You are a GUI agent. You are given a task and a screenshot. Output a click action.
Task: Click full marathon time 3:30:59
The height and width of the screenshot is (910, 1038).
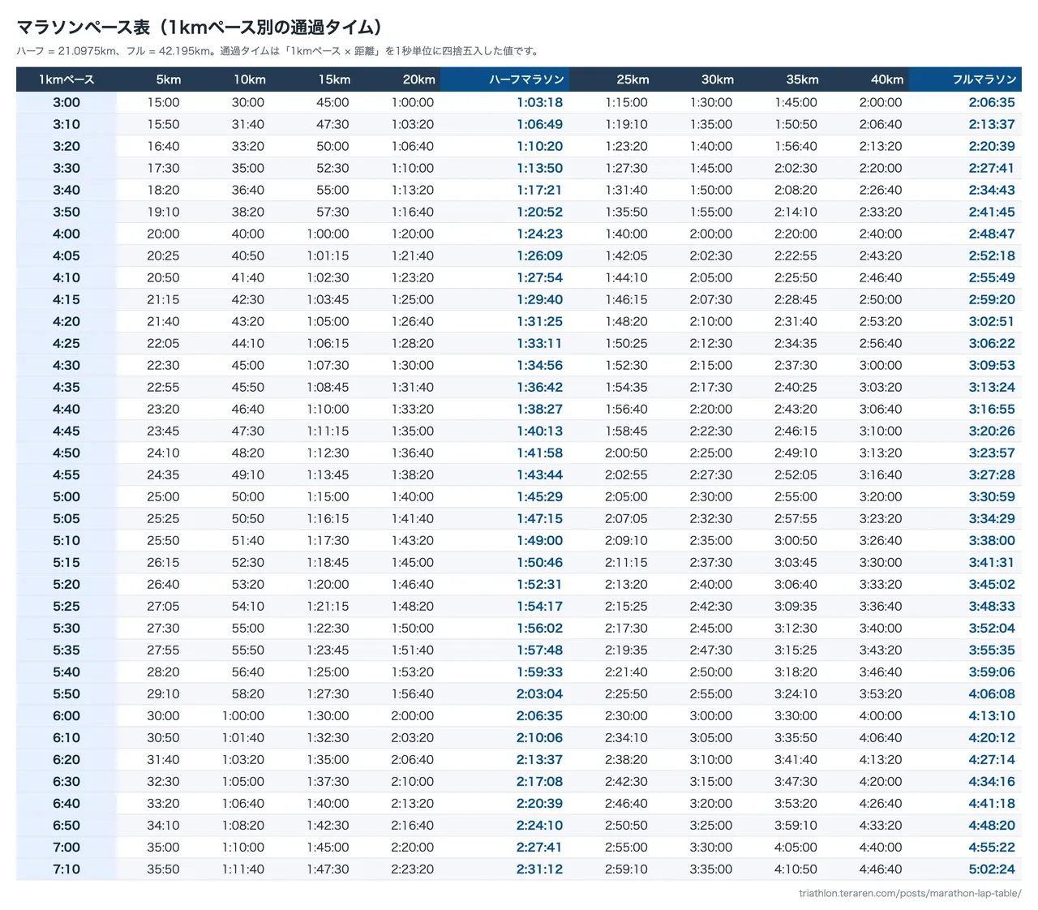pyautogui.click(x=991, y=496)
